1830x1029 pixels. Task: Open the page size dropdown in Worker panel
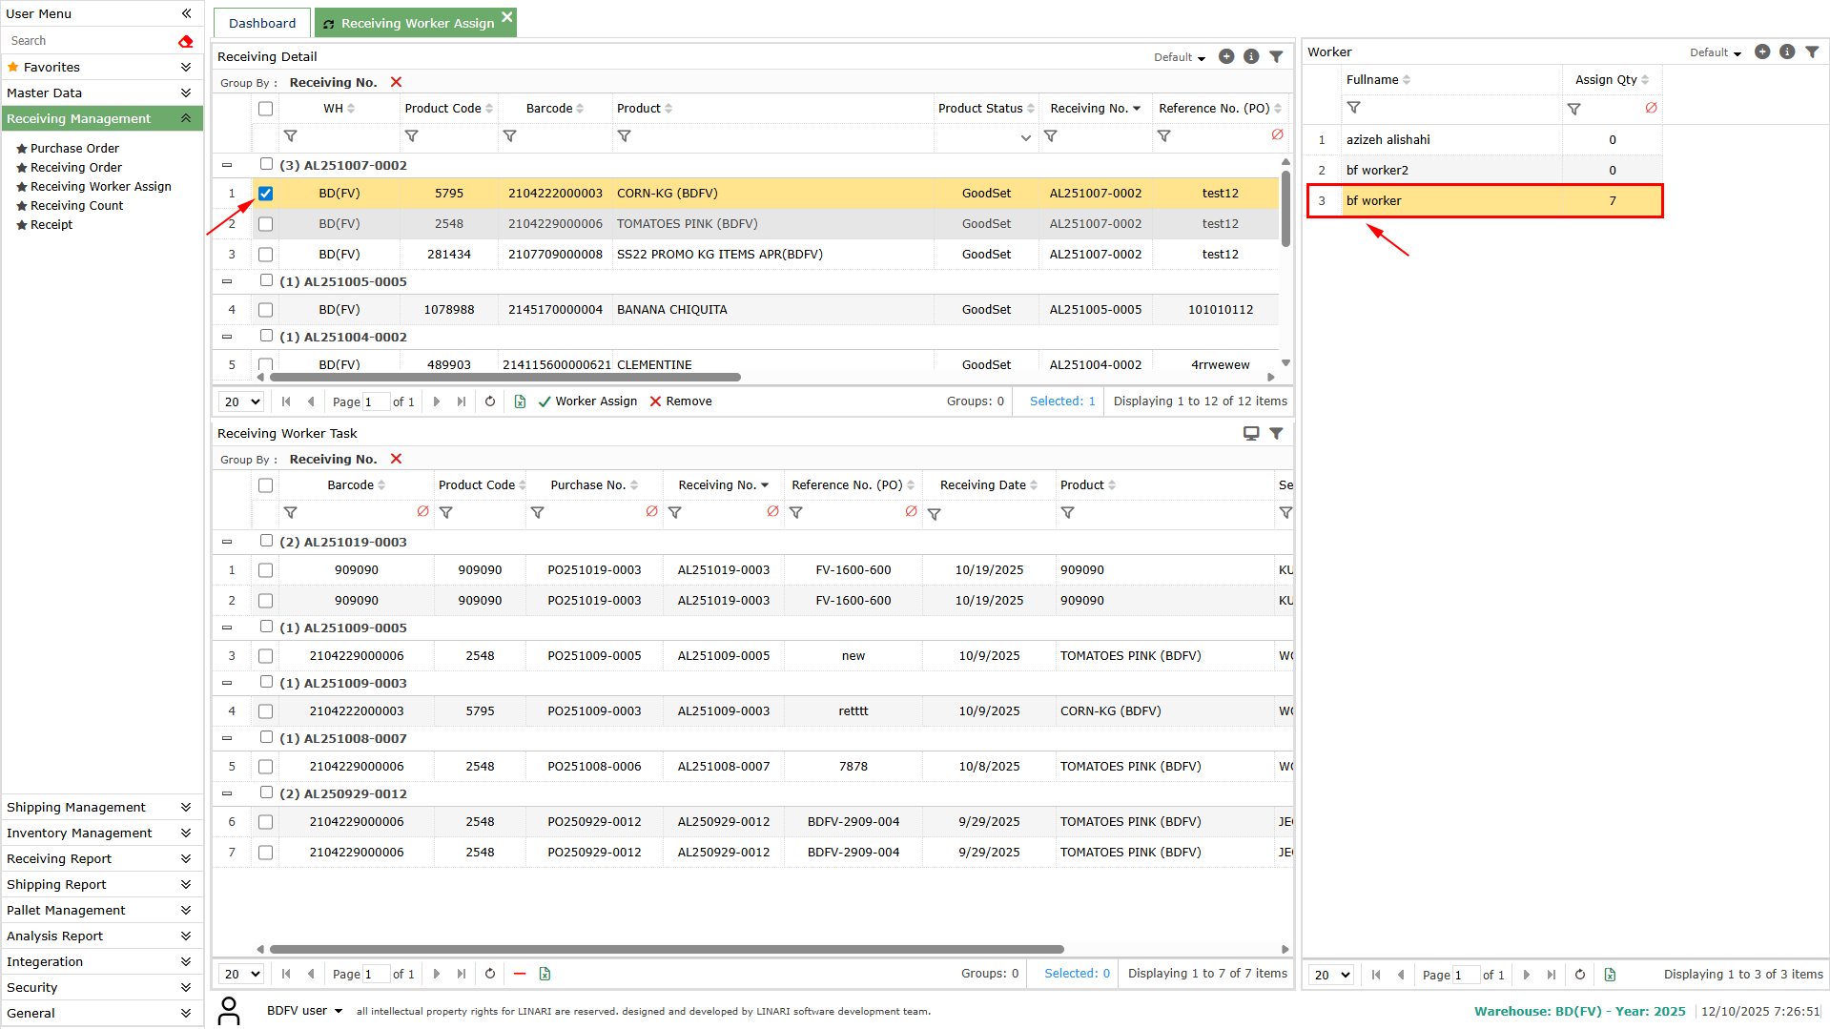point(1331,975)
